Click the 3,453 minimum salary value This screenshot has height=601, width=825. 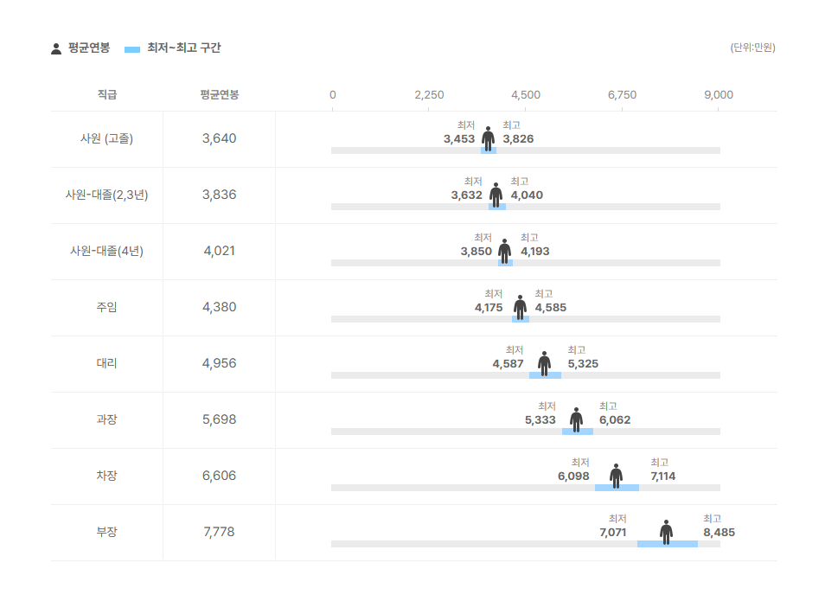point(459,139)
